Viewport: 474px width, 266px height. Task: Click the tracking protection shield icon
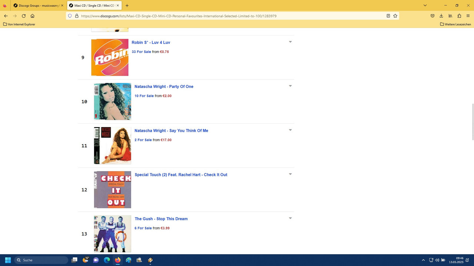point(70,16)
